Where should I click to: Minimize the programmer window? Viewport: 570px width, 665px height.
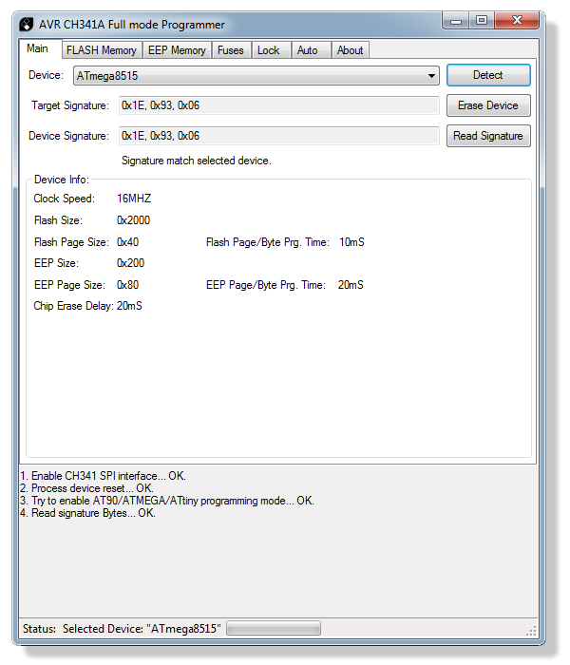456,21
